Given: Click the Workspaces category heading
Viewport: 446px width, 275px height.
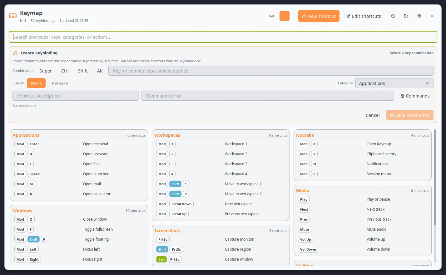Looking at the screenshot, I should click(x=167, y=135).
